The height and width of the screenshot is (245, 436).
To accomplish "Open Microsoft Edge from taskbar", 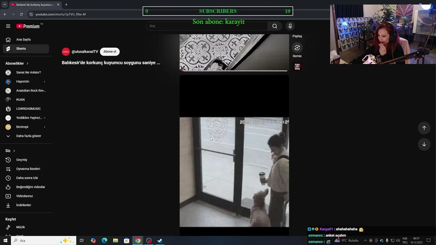I will [x=105, y=241].
